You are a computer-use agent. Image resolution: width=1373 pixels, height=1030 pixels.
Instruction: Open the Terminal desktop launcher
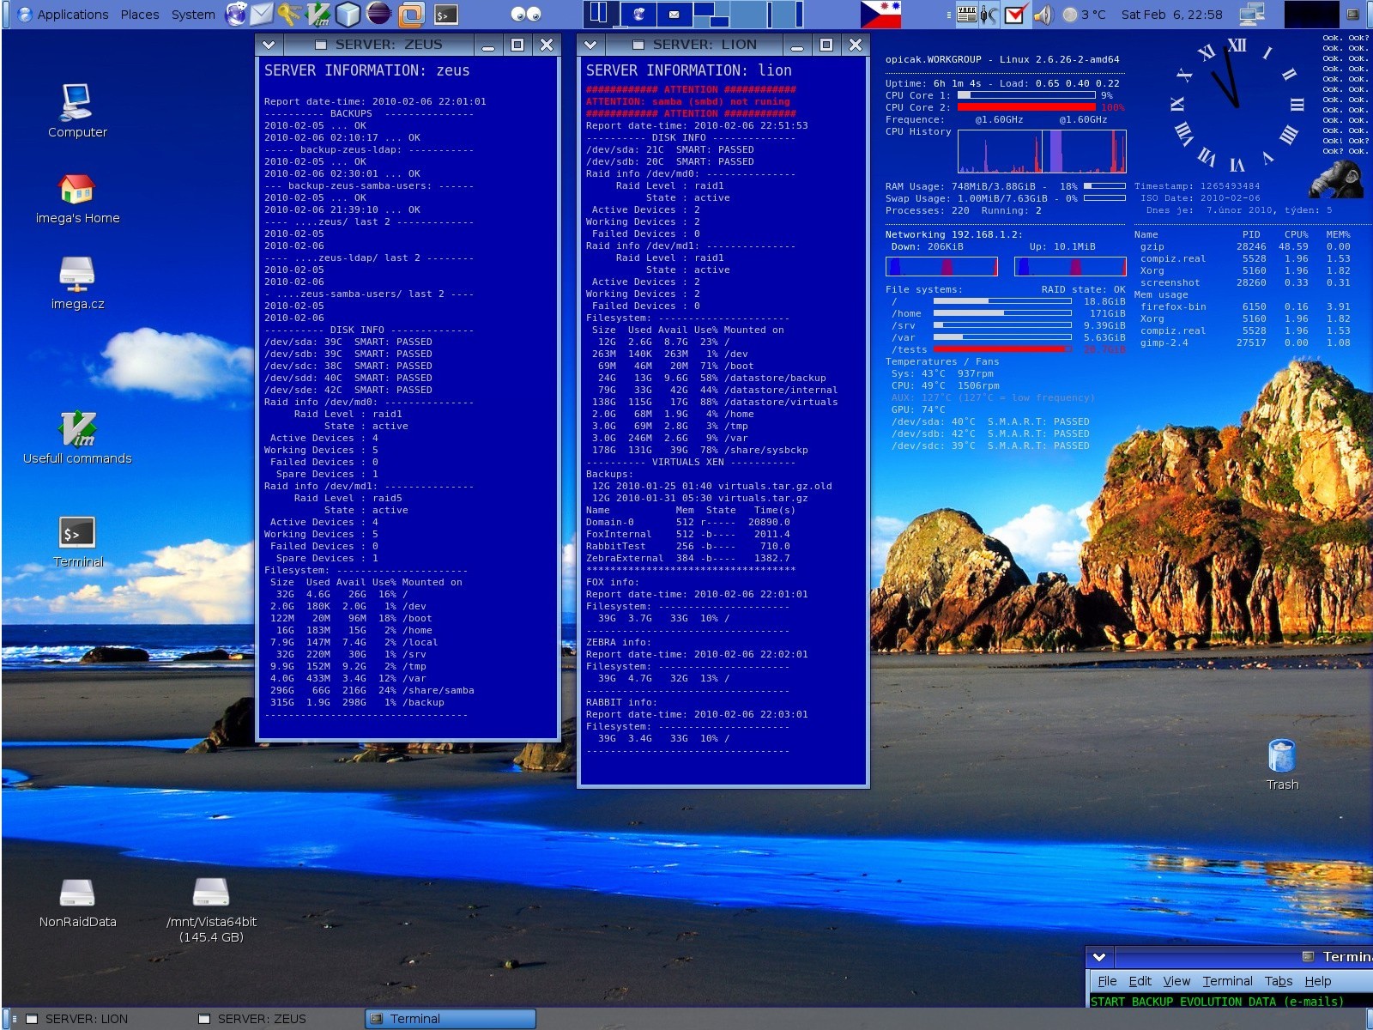point(77,542)
